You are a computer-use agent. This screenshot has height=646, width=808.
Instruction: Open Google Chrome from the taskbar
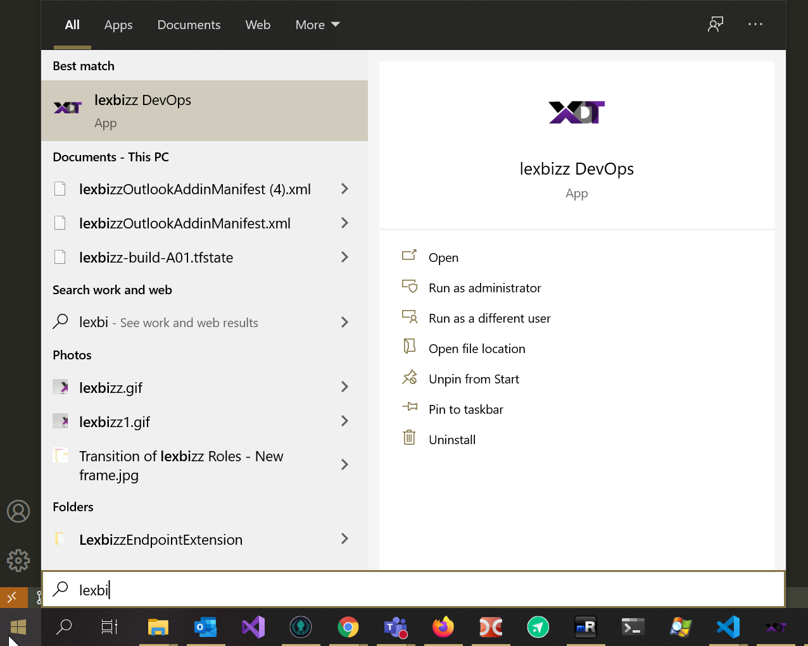coord(348,627)
